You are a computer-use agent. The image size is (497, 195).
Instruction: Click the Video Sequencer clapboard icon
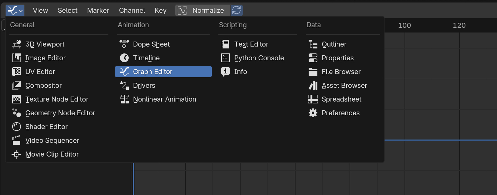(x=17, y=140)
